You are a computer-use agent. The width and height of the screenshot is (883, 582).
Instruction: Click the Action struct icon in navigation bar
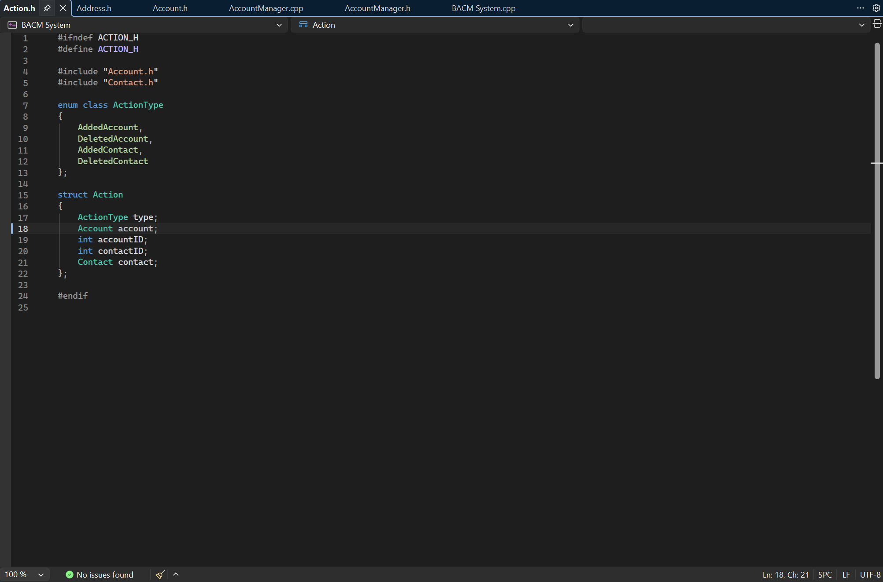coord(303,25)
